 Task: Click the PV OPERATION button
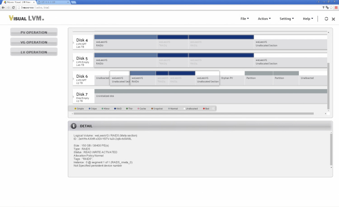click(34, 32)
